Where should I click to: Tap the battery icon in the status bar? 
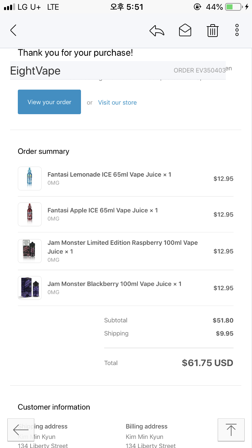(x=234, y=7)
